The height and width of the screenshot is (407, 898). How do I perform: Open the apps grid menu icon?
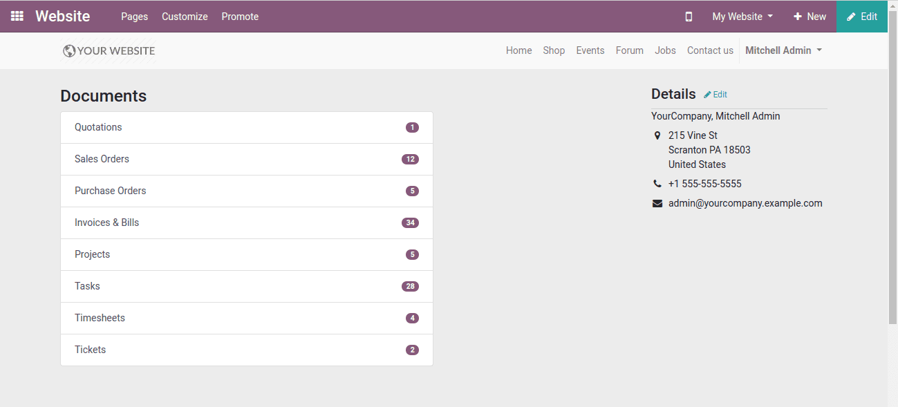click(x=17, y=17)
